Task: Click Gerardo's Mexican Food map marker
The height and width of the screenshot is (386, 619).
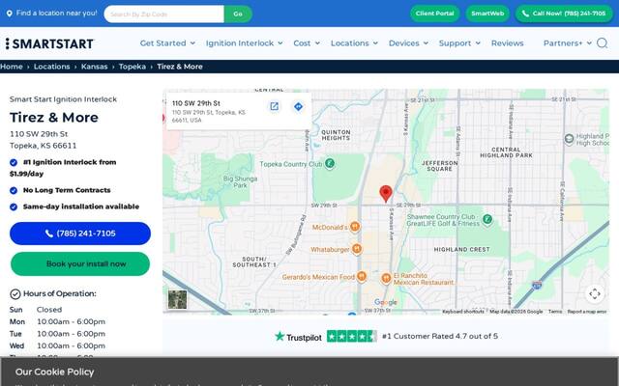Action: click(361, 277)
